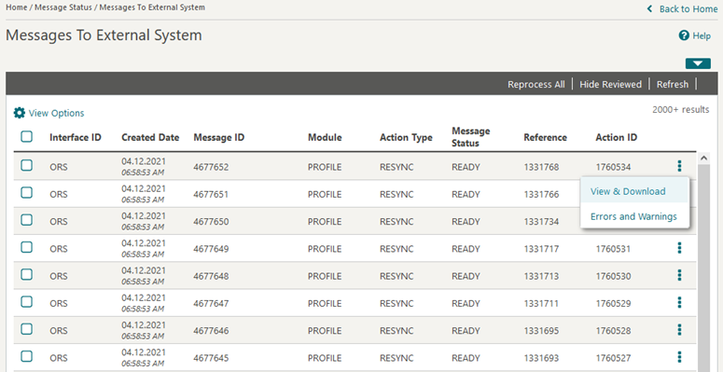Screen dimensions: 723x372
Task: Click Refresh in the toolbar
Action: 673,84
